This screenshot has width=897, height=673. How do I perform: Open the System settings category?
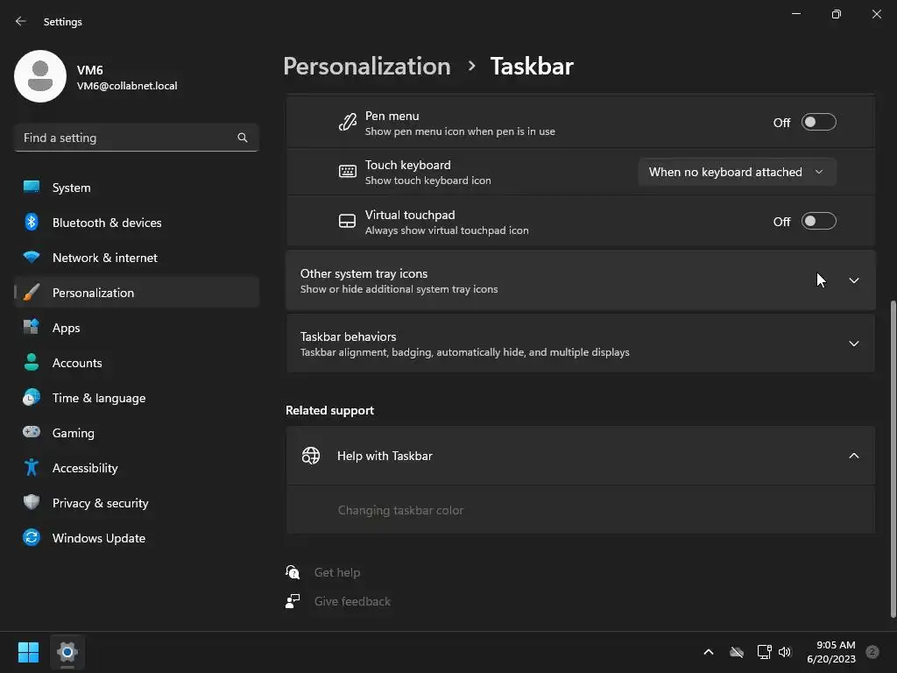pyautogui.click(x=71, y=188)
